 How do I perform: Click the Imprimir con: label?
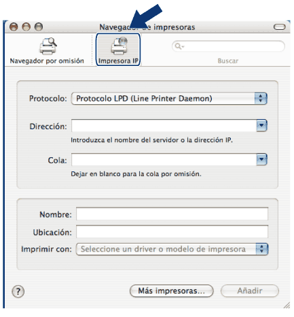[x=46, y=249]
